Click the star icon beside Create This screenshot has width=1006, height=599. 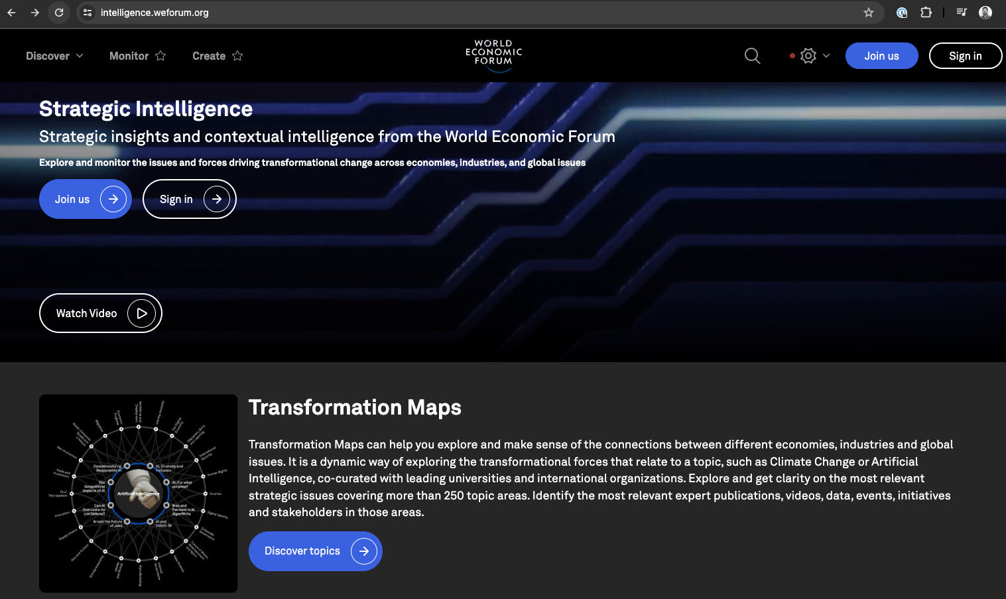pyautogui.click(x=237, y=56)
